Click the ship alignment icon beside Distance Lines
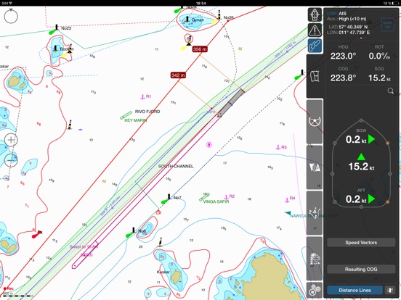This screenshot has height=300, width=401. [390, 290]
